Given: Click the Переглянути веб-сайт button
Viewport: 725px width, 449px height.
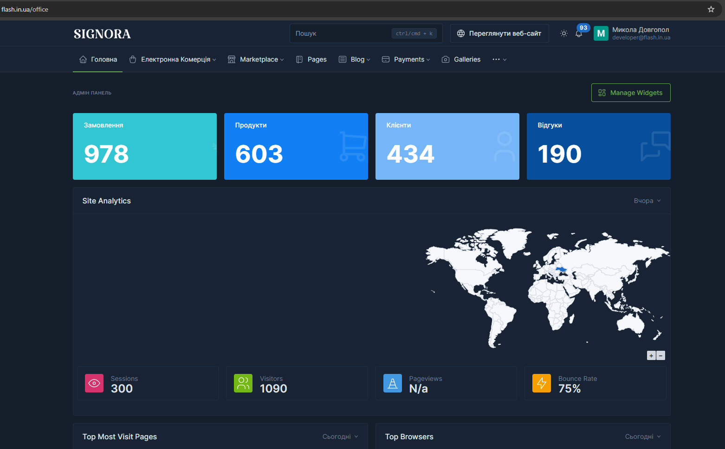Looking at the screenshot, I should (499, 33).
